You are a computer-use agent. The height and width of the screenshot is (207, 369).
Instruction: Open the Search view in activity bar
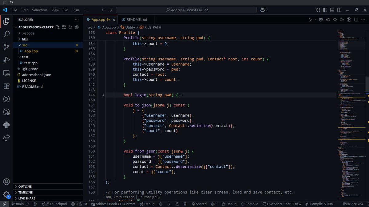(6, 34)
